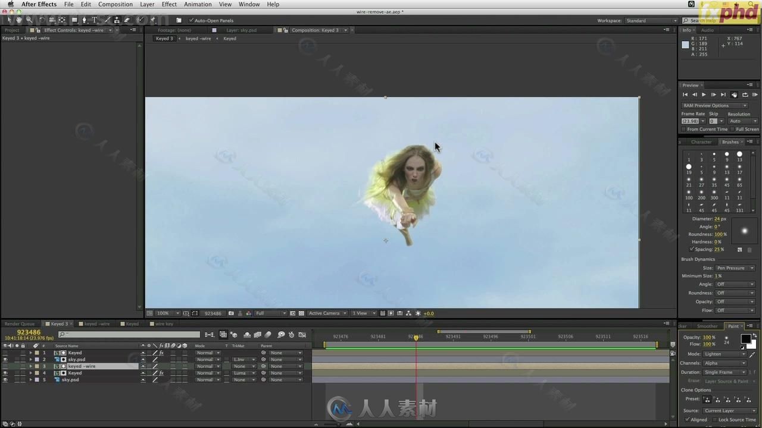Select the Type tool
Viewport: 762px width, 428px height.
[x=94, y=20]
